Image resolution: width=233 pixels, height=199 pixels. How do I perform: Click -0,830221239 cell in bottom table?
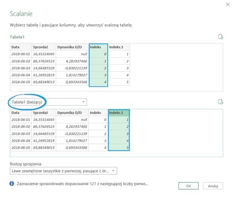72,133
